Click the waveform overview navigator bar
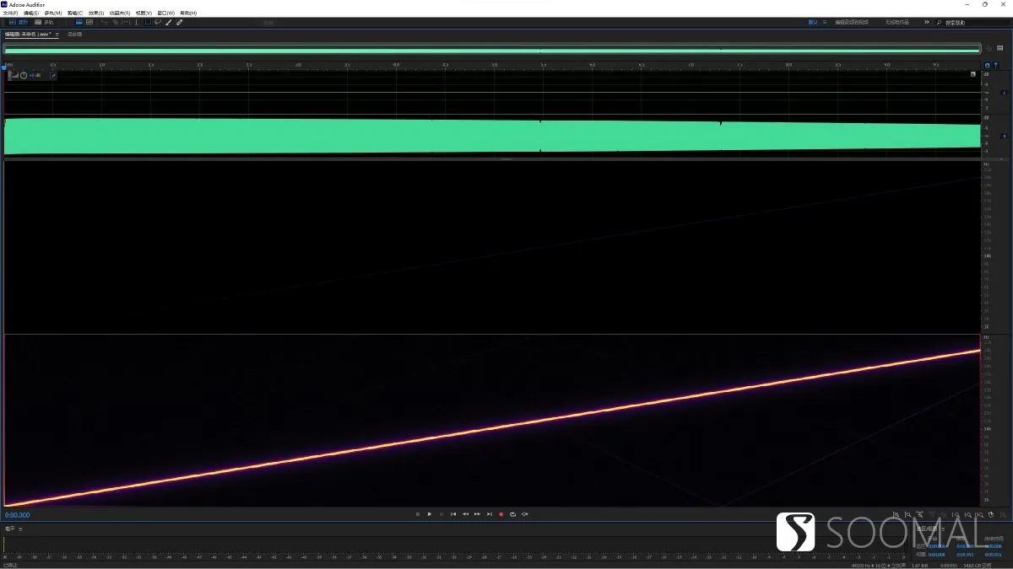Viewport: 1013px width, 569px height. click(x=492, y=50)
